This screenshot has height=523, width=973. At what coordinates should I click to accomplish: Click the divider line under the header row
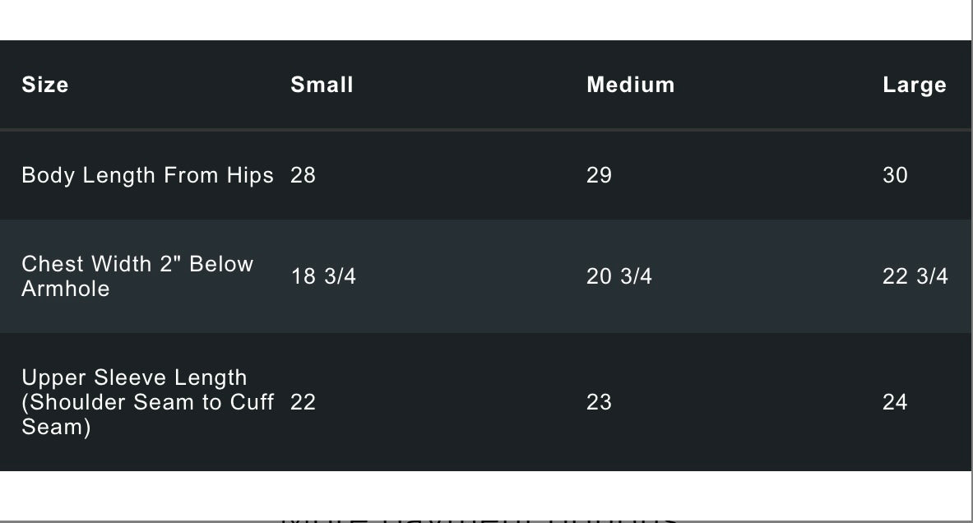coord(485,129)
